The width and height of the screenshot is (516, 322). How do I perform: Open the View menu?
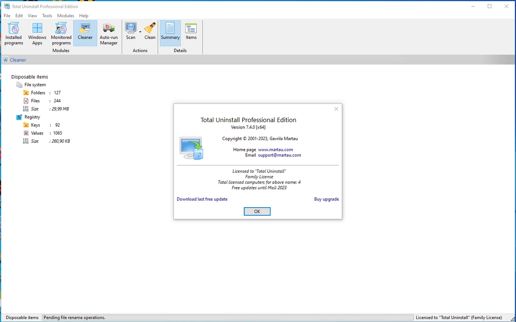click(32, 15)
